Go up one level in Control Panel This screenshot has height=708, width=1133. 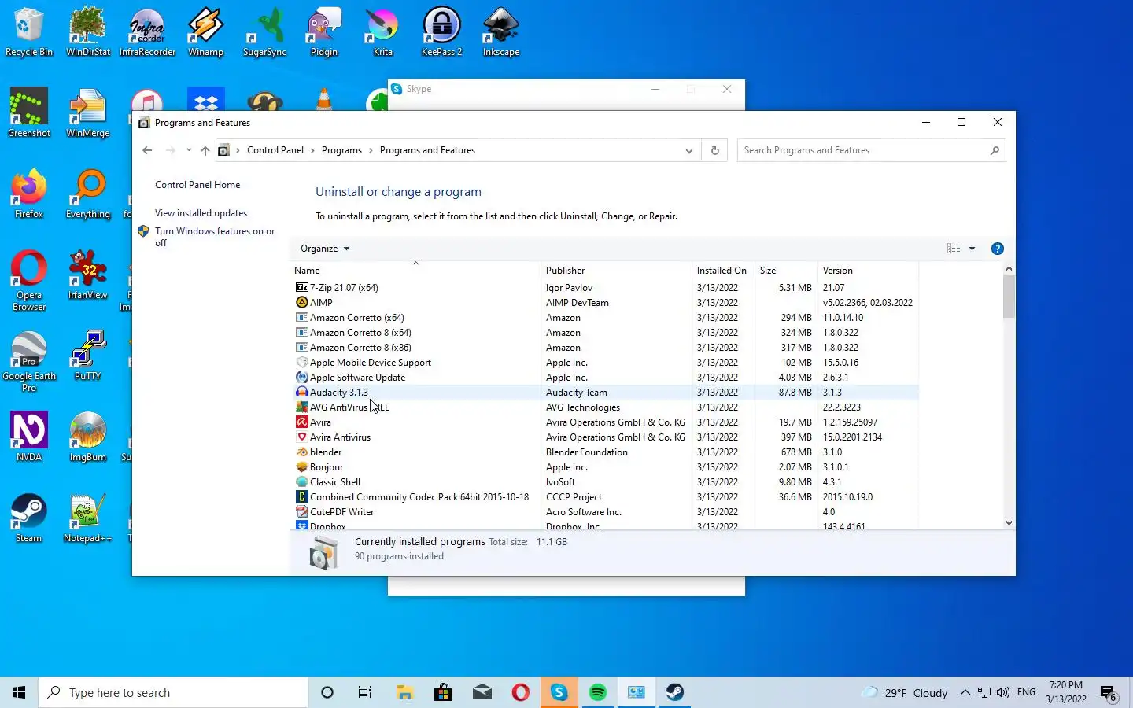point(205,150)
